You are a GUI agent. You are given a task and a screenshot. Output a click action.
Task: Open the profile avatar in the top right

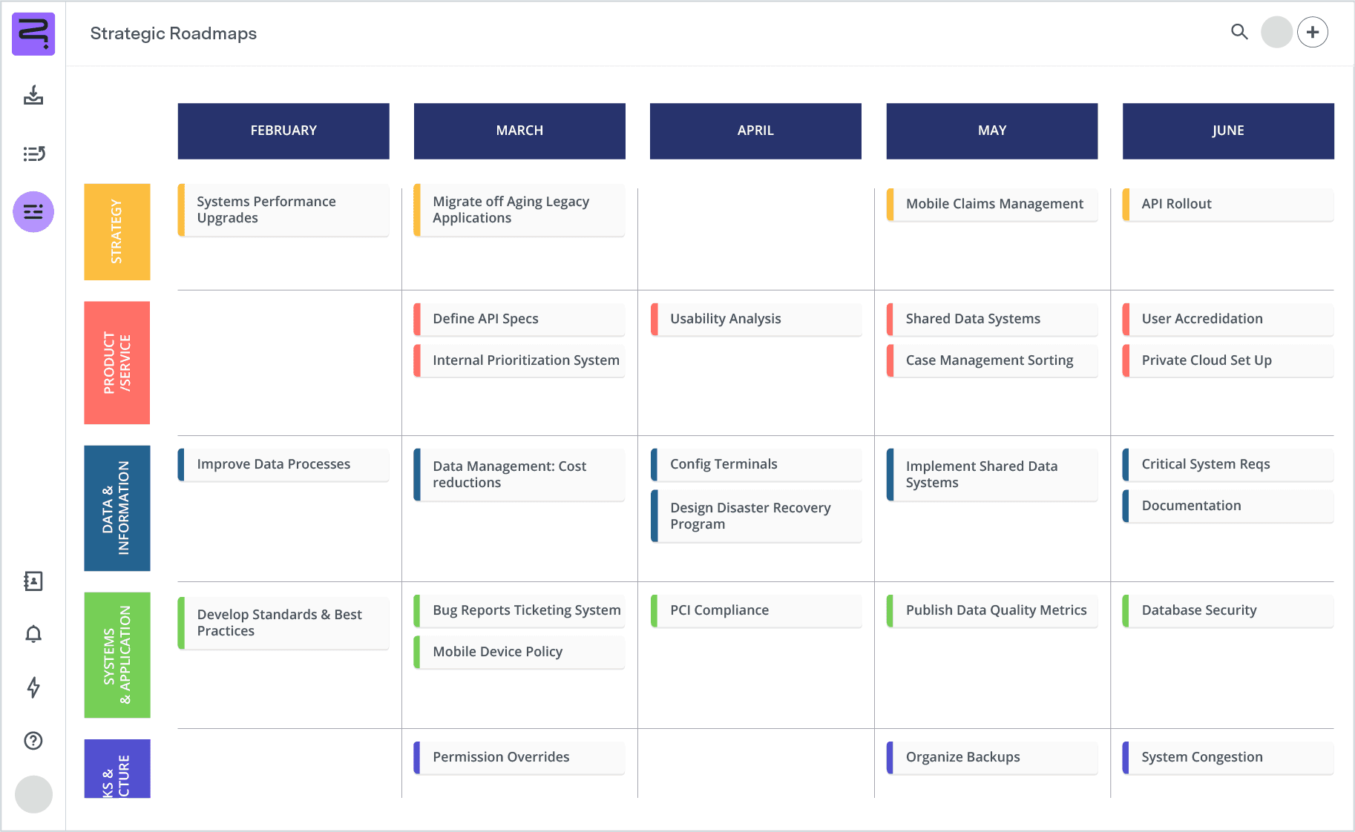click(x=1276, y=33)
